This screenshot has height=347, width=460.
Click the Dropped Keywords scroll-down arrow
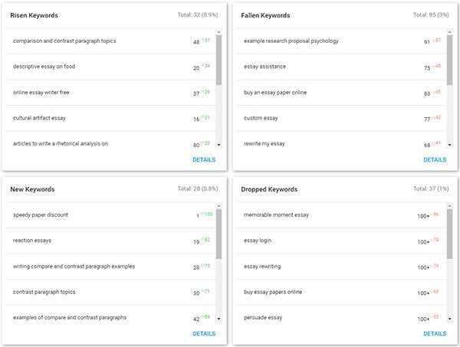click(x=449, y=318)
